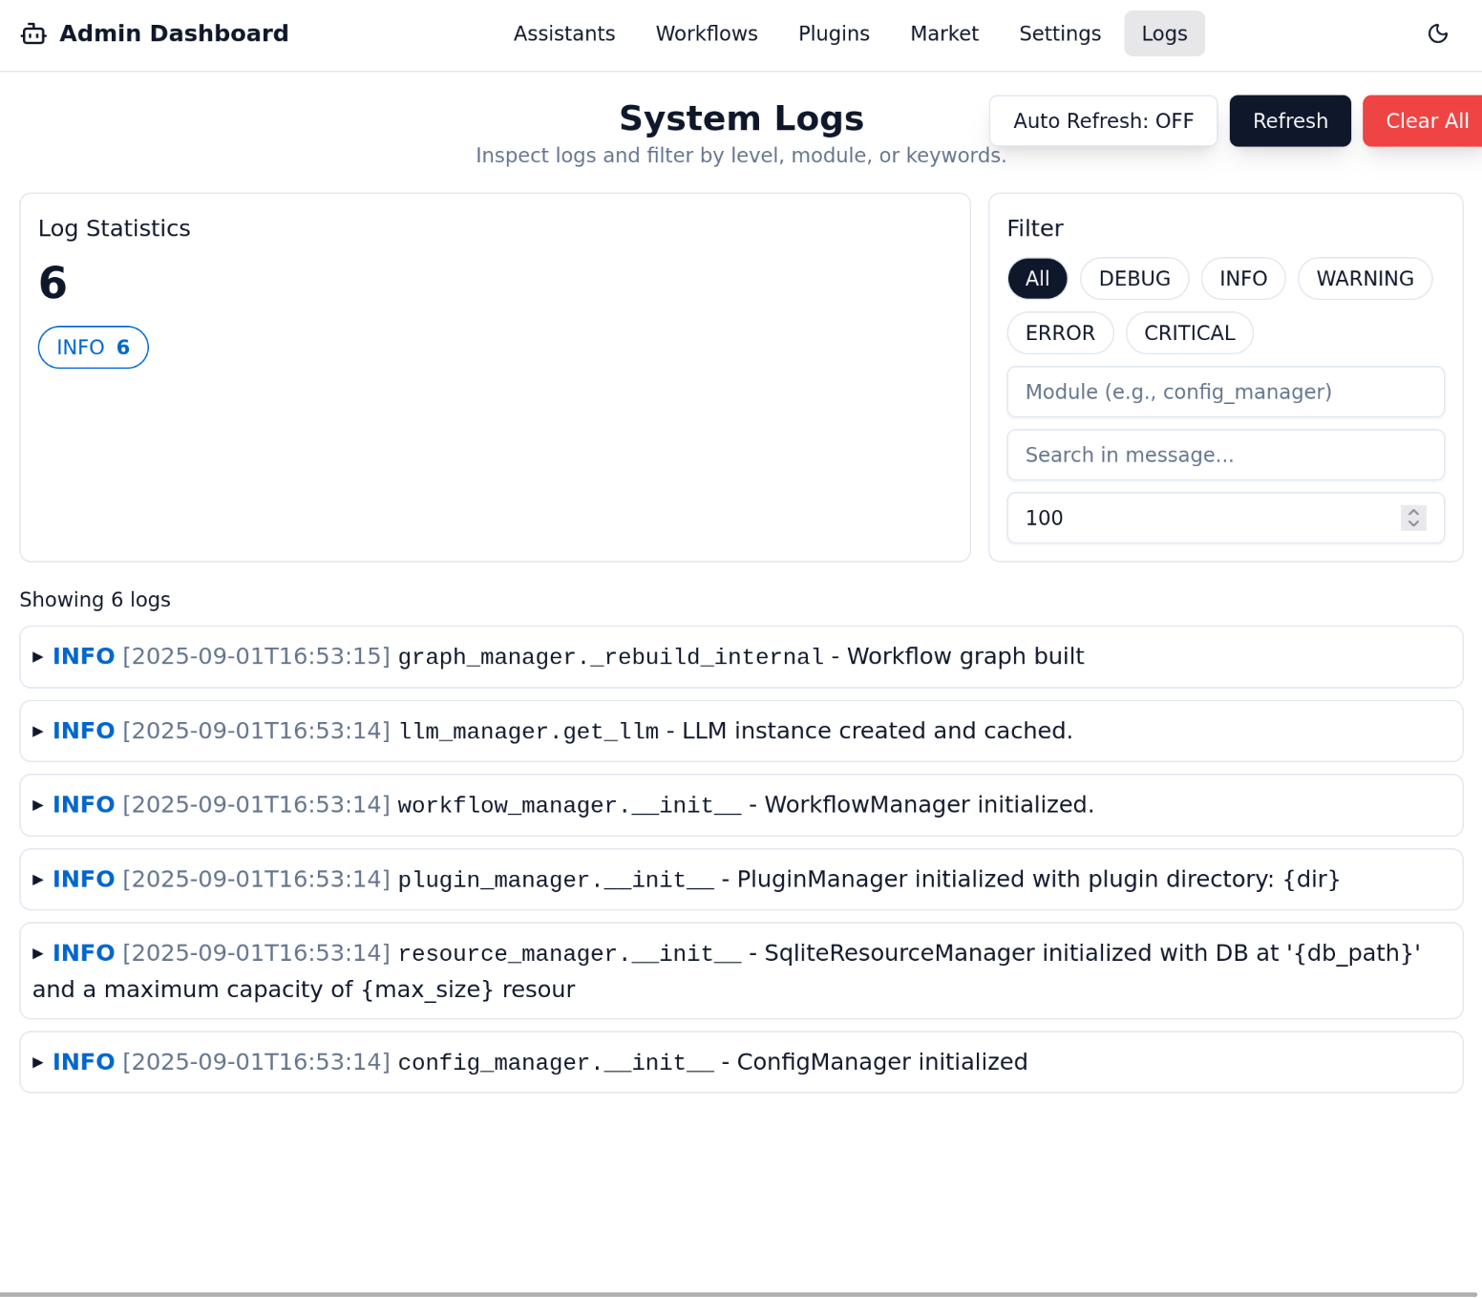Expand the workflow_manager log entry
Image resolution: width=1482 pixels, height=1298 pixels.
click(x=38, y=805)
